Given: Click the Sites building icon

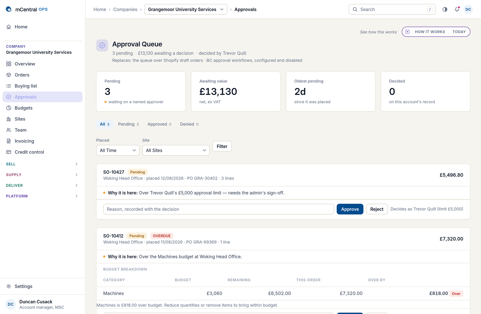Looking at the screenshot, I should click(9, 119).
